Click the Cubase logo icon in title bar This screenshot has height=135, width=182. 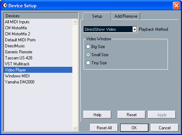tap(5, 5)
